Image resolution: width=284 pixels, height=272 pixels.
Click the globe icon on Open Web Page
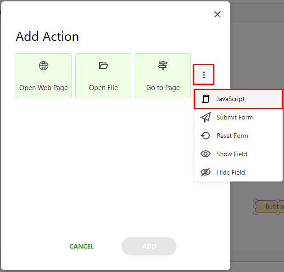point(44,66)
